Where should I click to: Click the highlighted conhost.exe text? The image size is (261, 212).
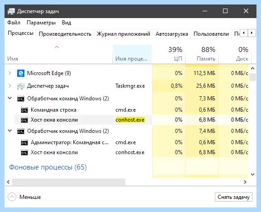pos(130,120)
